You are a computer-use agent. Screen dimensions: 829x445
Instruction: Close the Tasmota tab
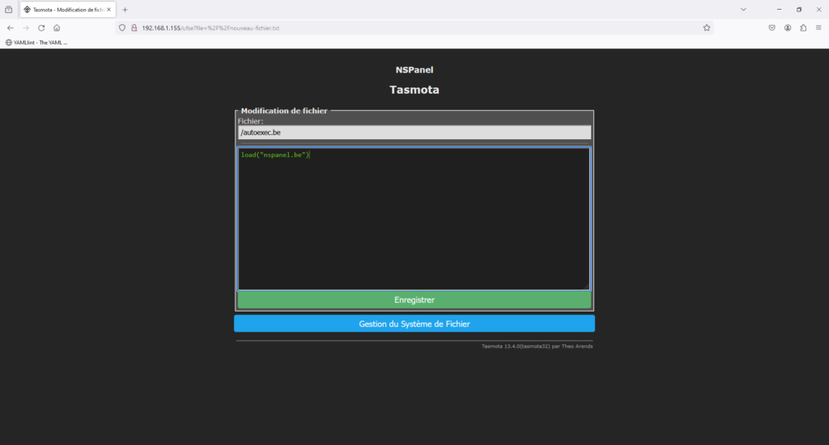point(109,10)
